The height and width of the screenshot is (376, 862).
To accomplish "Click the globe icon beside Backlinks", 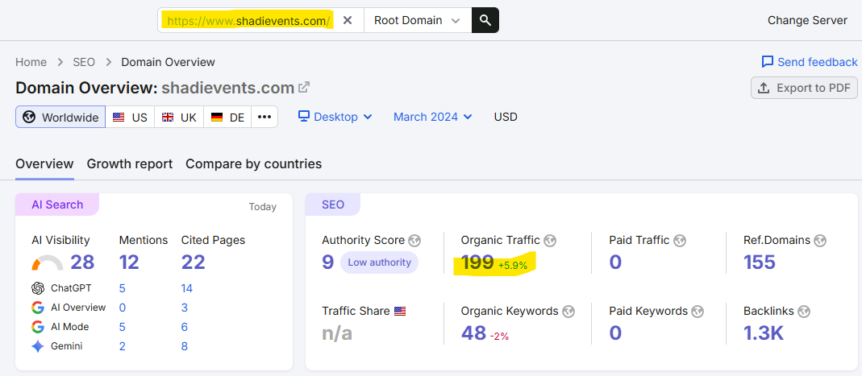I will [804, 312].
